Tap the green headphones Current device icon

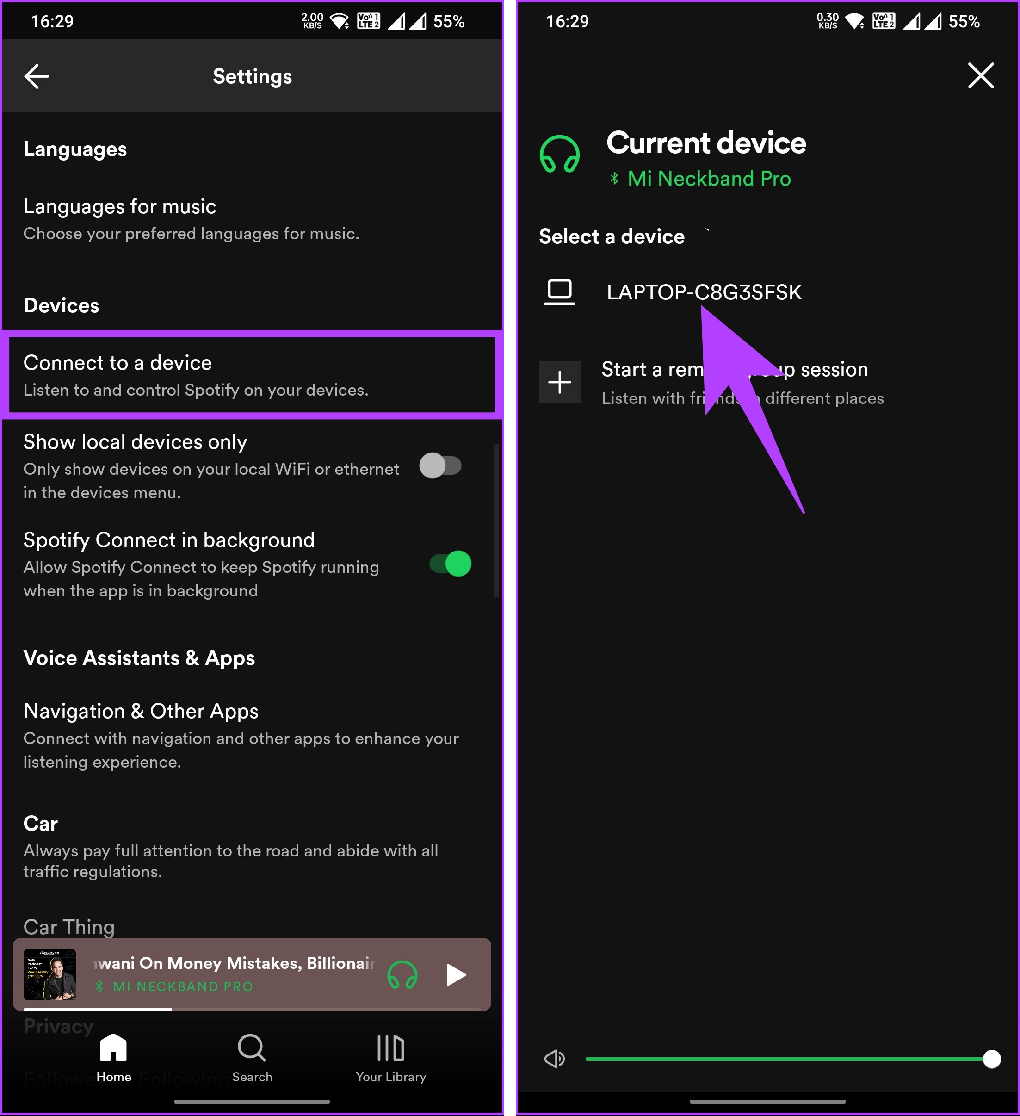[560, 154]
